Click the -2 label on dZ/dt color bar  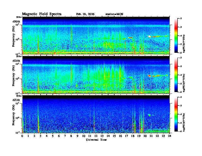click(x=181, y=97)
